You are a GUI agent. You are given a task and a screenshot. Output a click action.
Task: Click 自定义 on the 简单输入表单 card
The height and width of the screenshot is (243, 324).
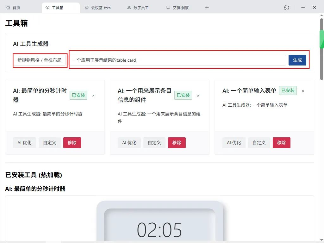259,143
